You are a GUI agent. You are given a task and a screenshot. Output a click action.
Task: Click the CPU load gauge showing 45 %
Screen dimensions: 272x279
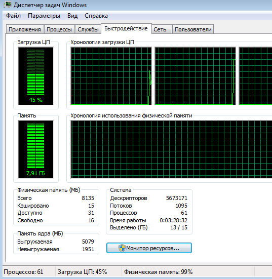[x=35, y=76]
